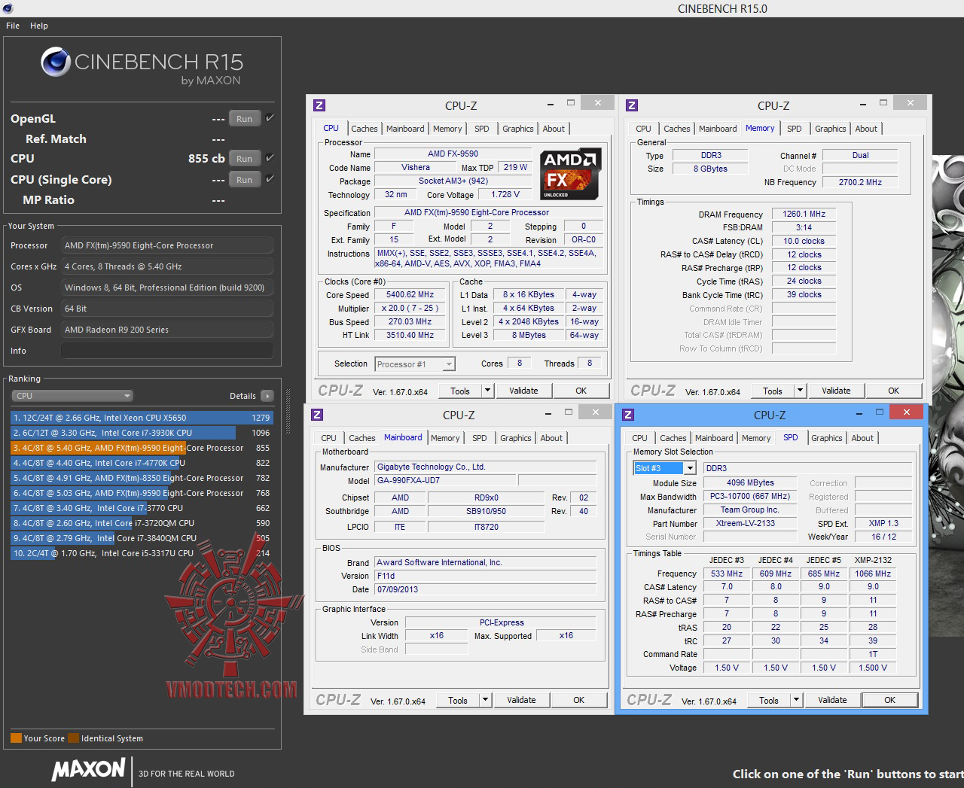Click the Z icon of the CPU-Z window showing the Memory tab
The height and width of the screenshot is (788, 964).
click(x=632, y=105)
